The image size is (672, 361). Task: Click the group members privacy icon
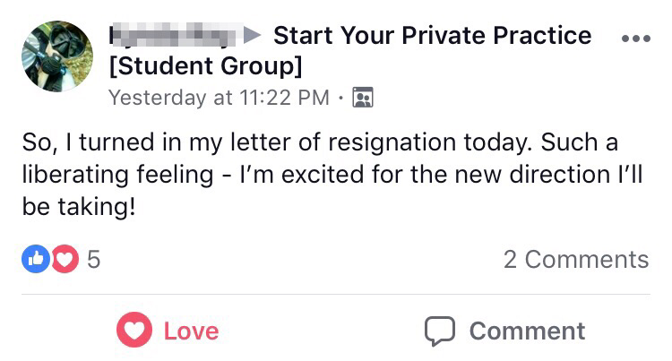point(363,98)
